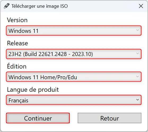Confirm the selection with the Continuer button
The width and height of the screenshot is (148, 132).
(38, 118)
